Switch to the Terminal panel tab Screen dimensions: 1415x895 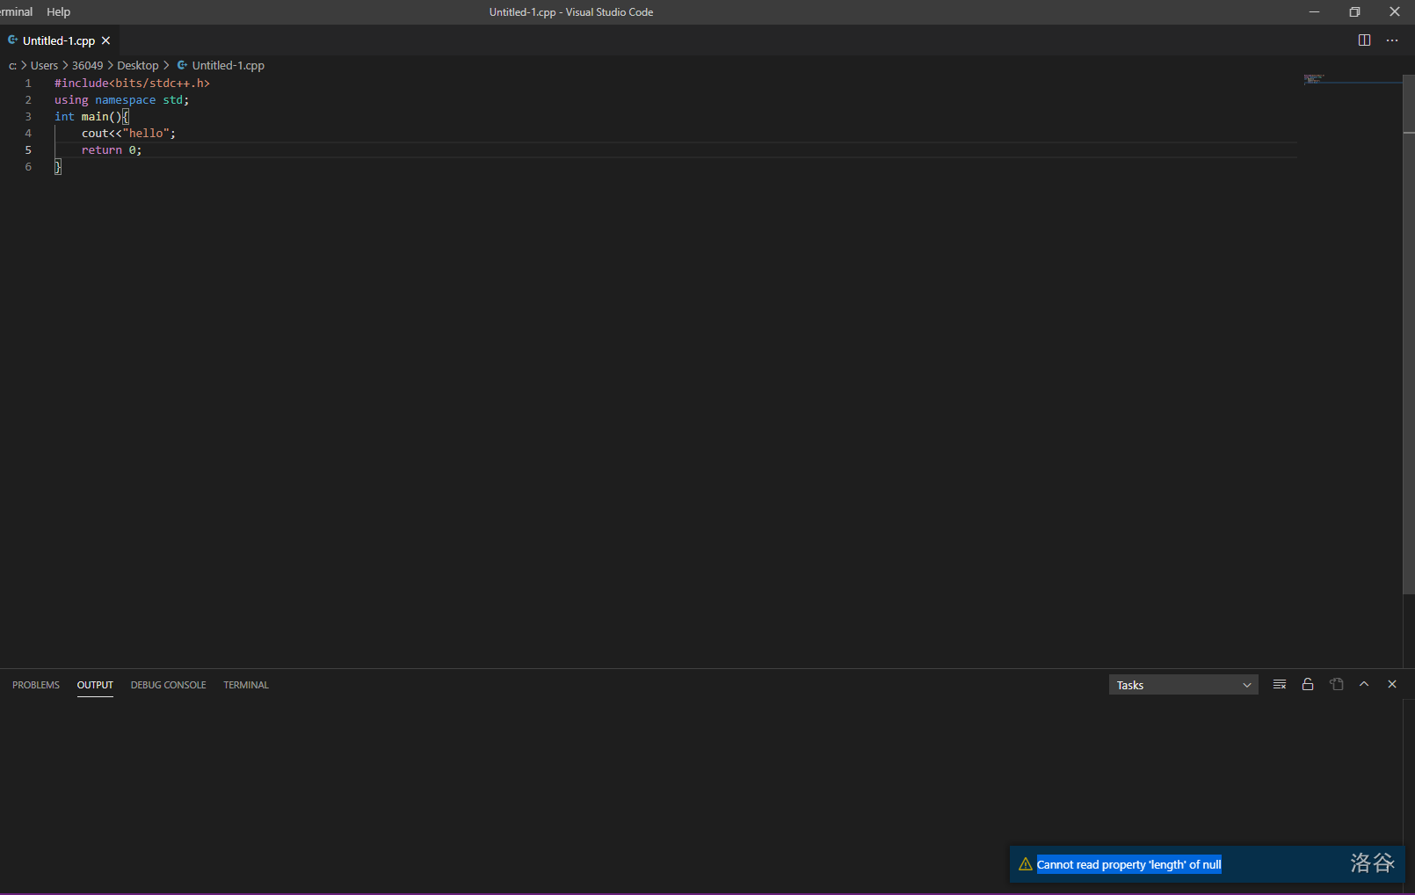246,685
